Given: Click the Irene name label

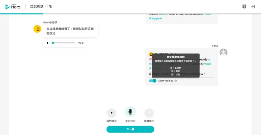Looking at the screenshot, I should tap(215, 46).
